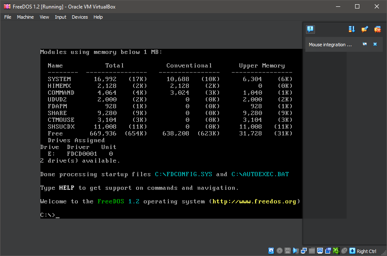This screenshot has width=387, height=256.
Task: Open the Devices menu
Action: [x=80, y=17]
